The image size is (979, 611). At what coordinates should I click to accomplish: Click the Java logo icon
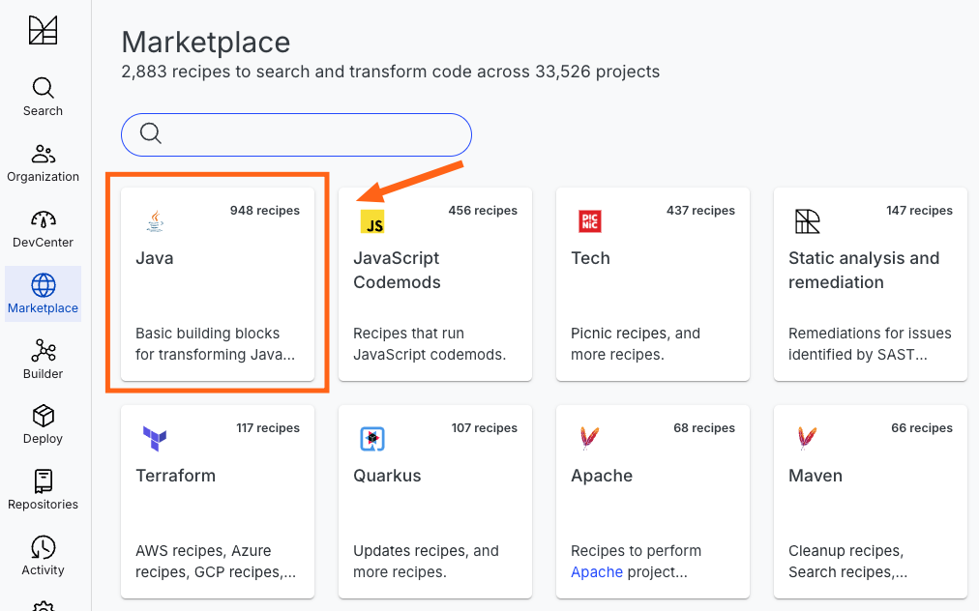[x=155, y=221]
